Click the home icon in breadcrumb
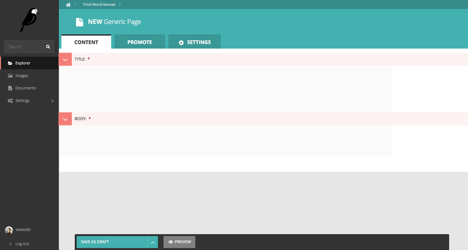 [68, 5]
